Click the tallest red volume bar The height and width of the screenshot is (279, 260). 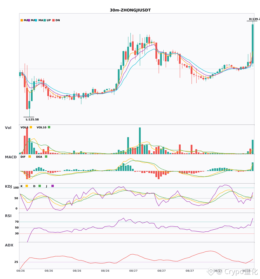[x=27, y=141]
